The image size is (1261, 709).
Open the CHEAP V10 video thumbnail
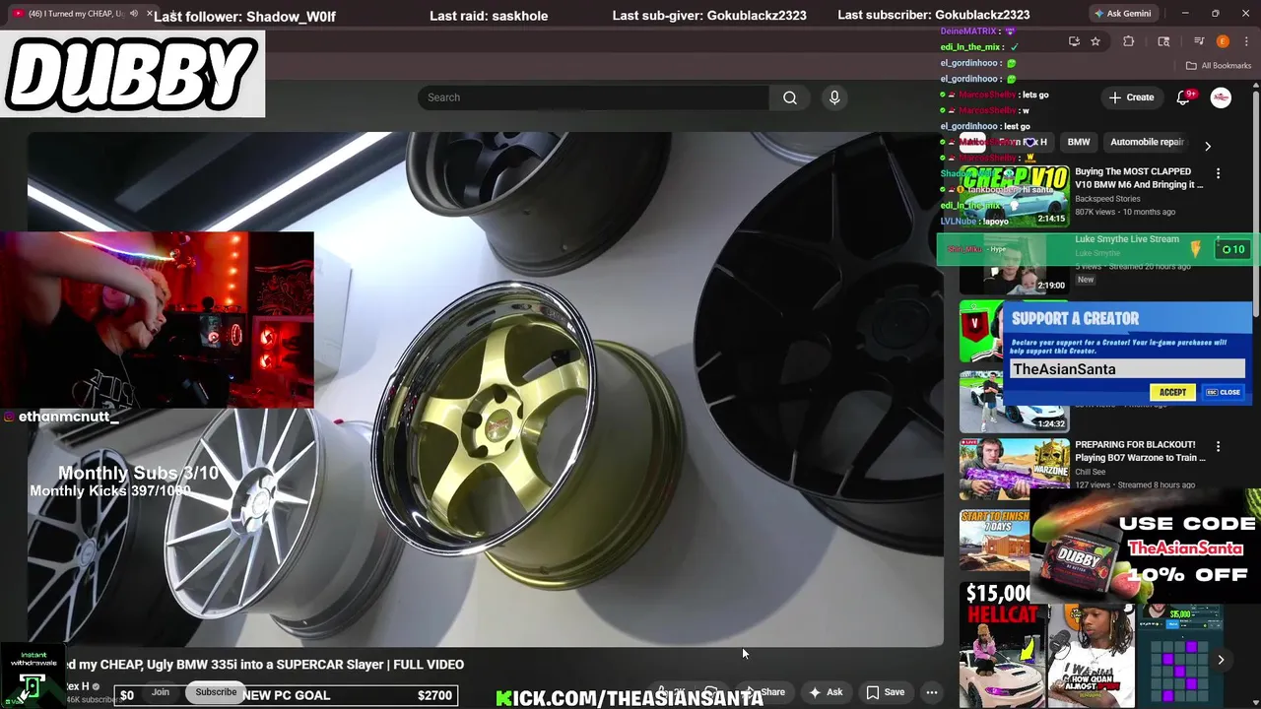pos(1015,195)
